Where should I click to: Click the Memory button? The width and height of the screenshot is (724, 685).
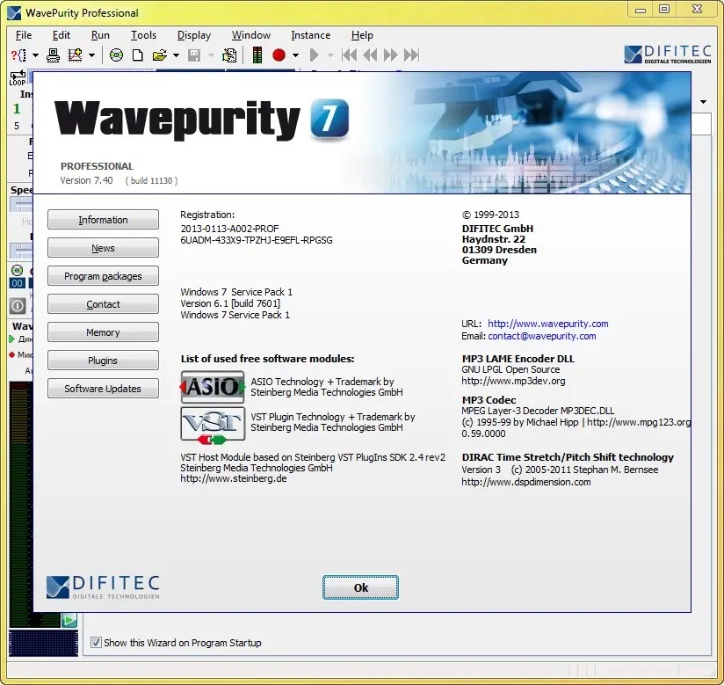point(103,332)
